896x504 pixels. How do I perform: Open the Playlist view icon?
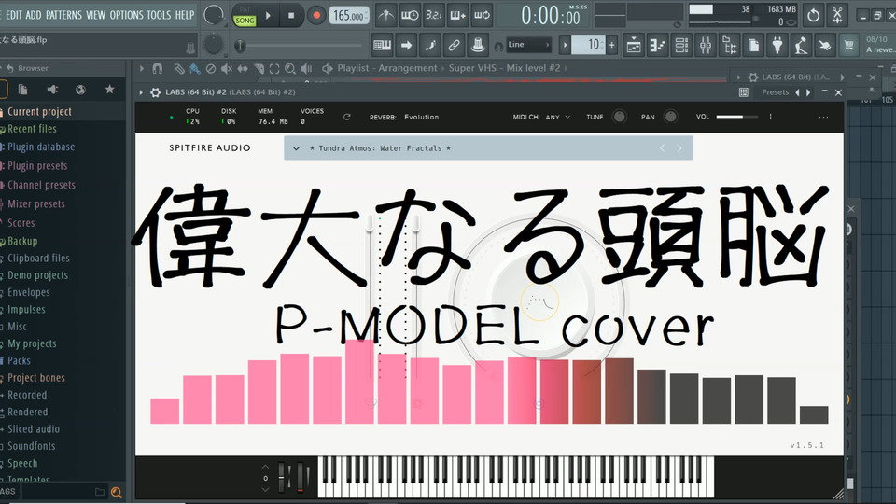pyautogui.click(x=634, y=45)
